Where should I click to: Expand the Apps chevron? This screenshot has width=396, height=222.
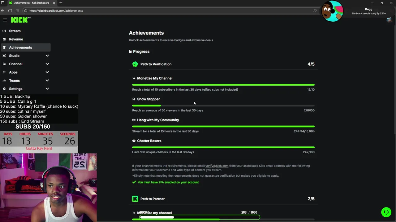click(x=47, y=72)
